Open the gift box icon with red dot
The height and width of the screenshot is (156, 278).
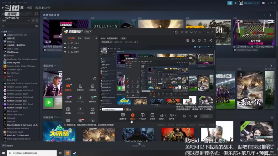188,40
